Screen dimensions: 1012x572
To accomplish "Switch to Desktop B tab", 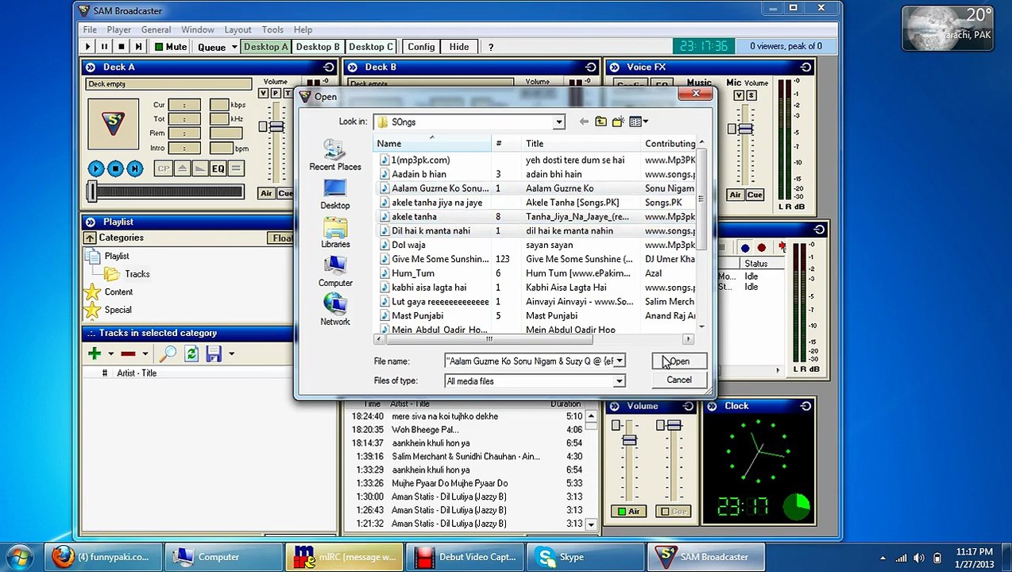I will click(318, 47).
